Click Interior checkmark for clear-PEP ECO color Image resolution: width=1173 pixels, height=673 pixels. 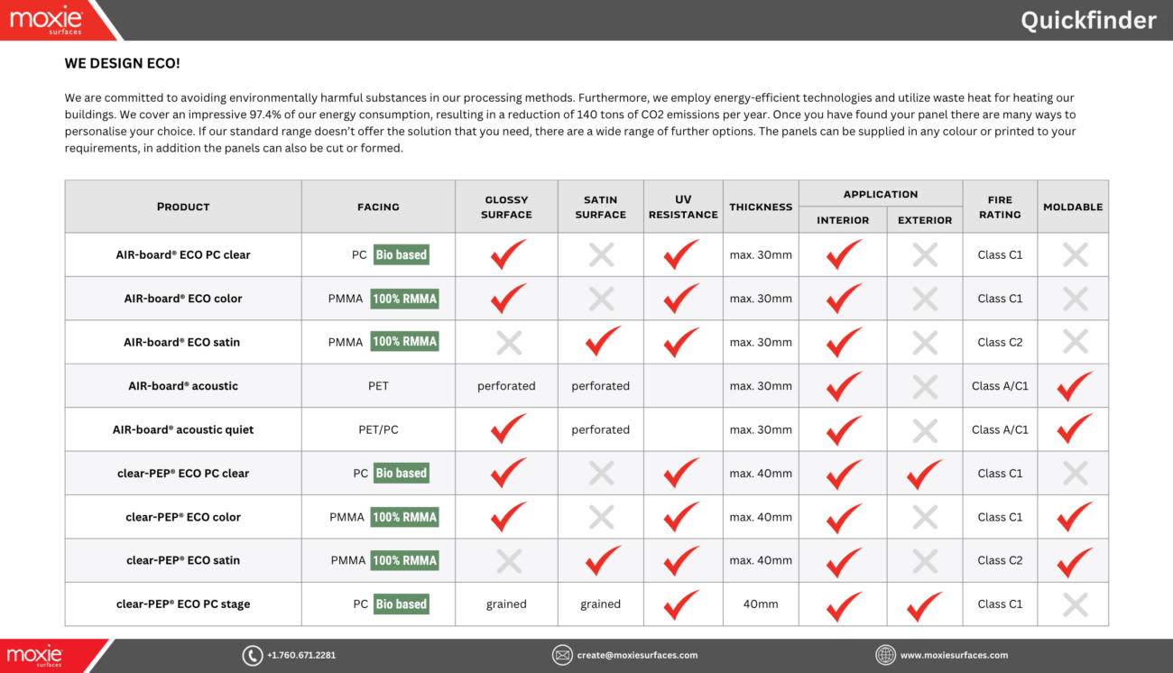844,517
